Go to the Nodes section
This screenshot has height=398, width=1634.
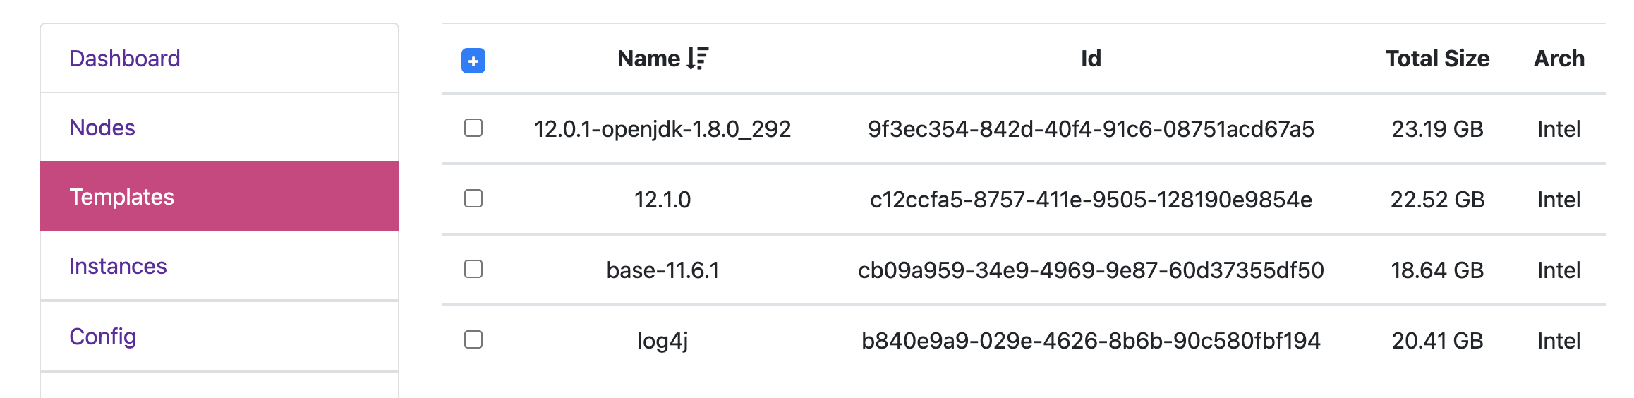pyautogui.click(x=102, y=128)
